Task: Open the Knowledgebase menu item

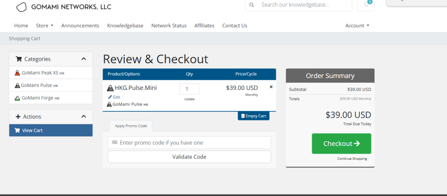Action: click(x=125, y=26)
